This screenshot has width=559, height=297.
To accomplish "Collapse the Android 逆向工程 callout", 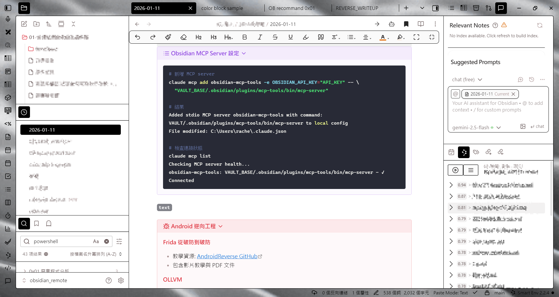I will click(x=220, y=226).
